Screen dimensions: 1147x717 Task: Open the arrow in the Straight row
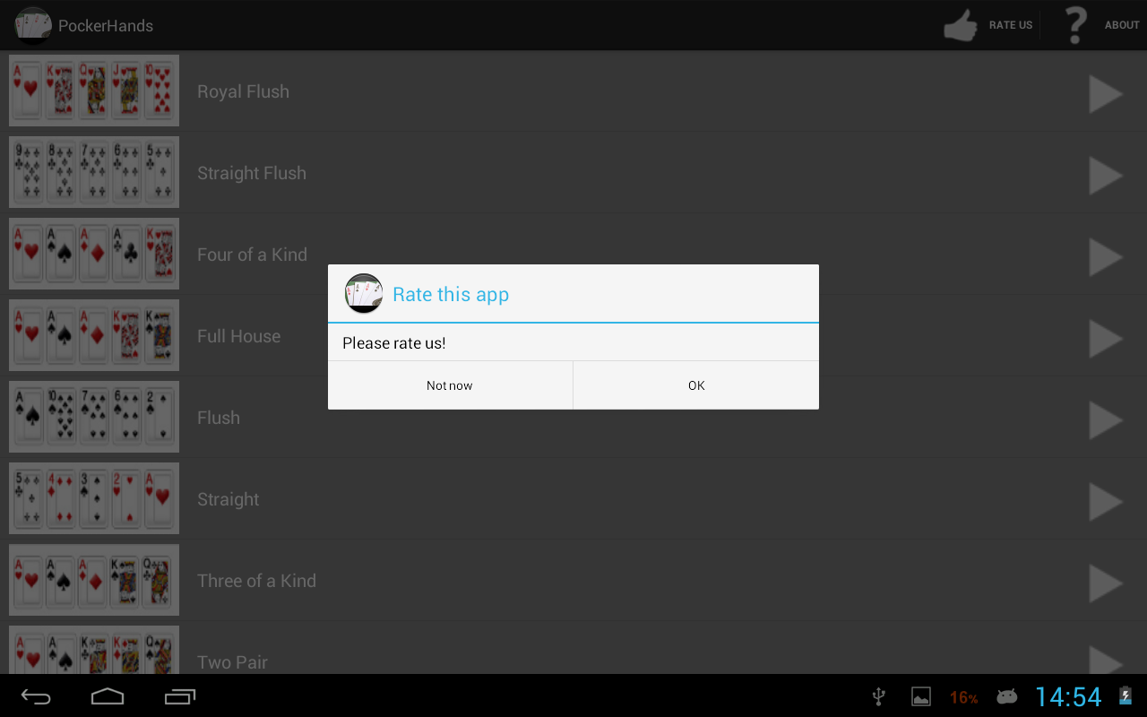(1106, 502)
